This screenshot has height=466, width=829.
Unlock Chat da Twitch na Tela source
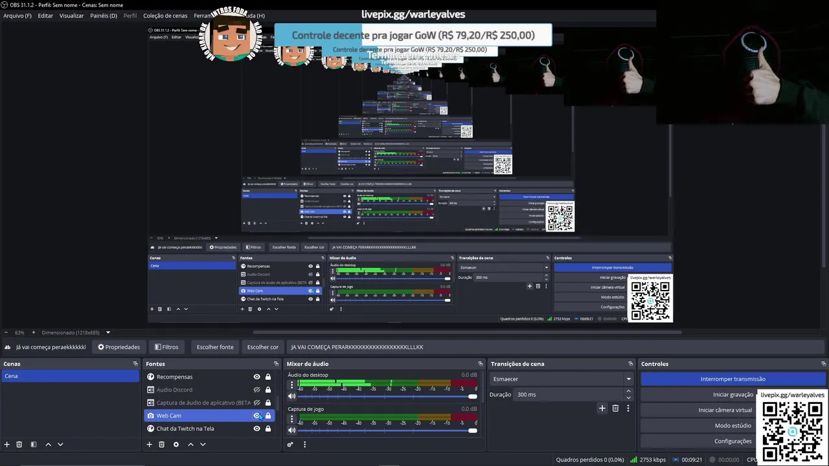(x=268, y=428)
